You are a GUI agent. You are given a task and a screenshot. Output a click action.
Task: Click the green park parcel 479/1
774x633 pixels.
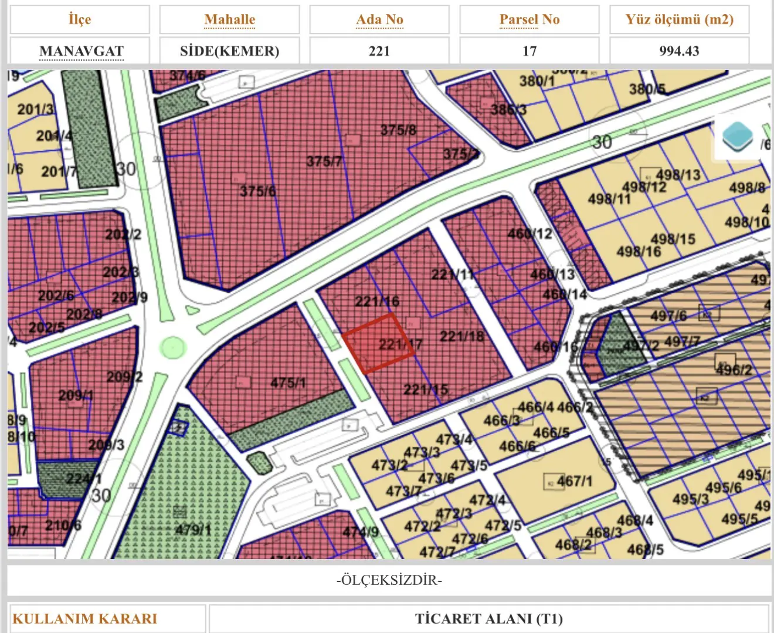coord(192,530)
